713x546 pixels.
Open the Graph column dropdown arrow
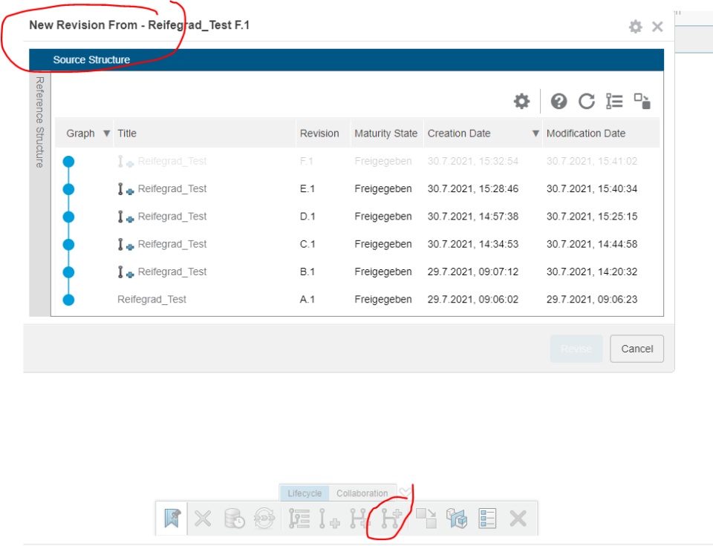point(106,134)
